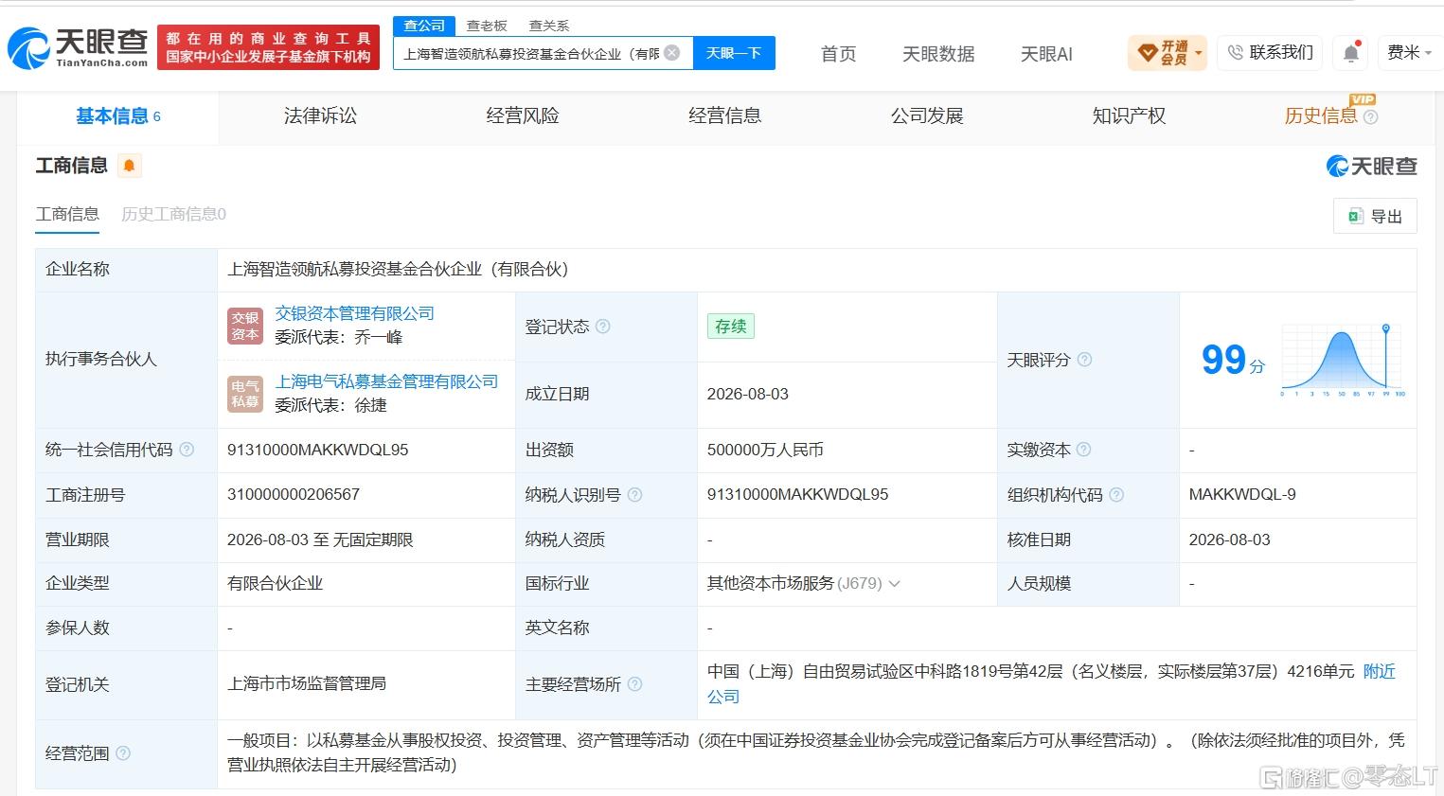Select business term 2026-08-03 至 无固定期限
This screenshot has height=796, width=1444.
pyautogui.click(x=320, y=540)
